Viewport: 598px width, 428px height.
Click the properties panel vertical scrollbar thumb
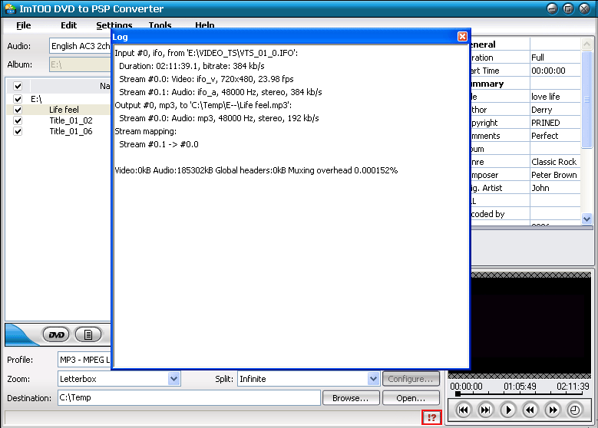pos(587,100)
